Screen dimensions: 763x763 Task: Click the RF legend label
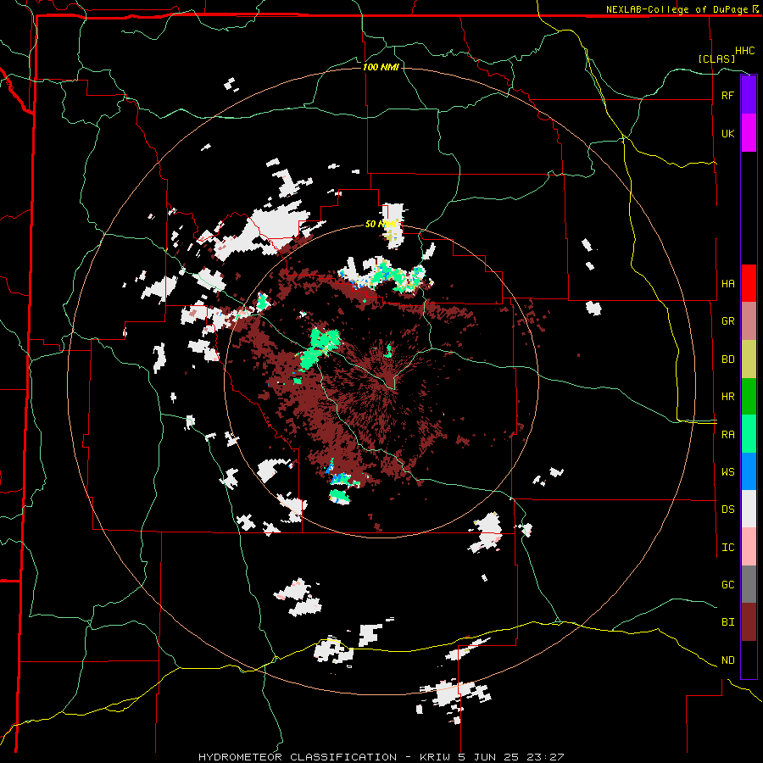coord(727,95)
